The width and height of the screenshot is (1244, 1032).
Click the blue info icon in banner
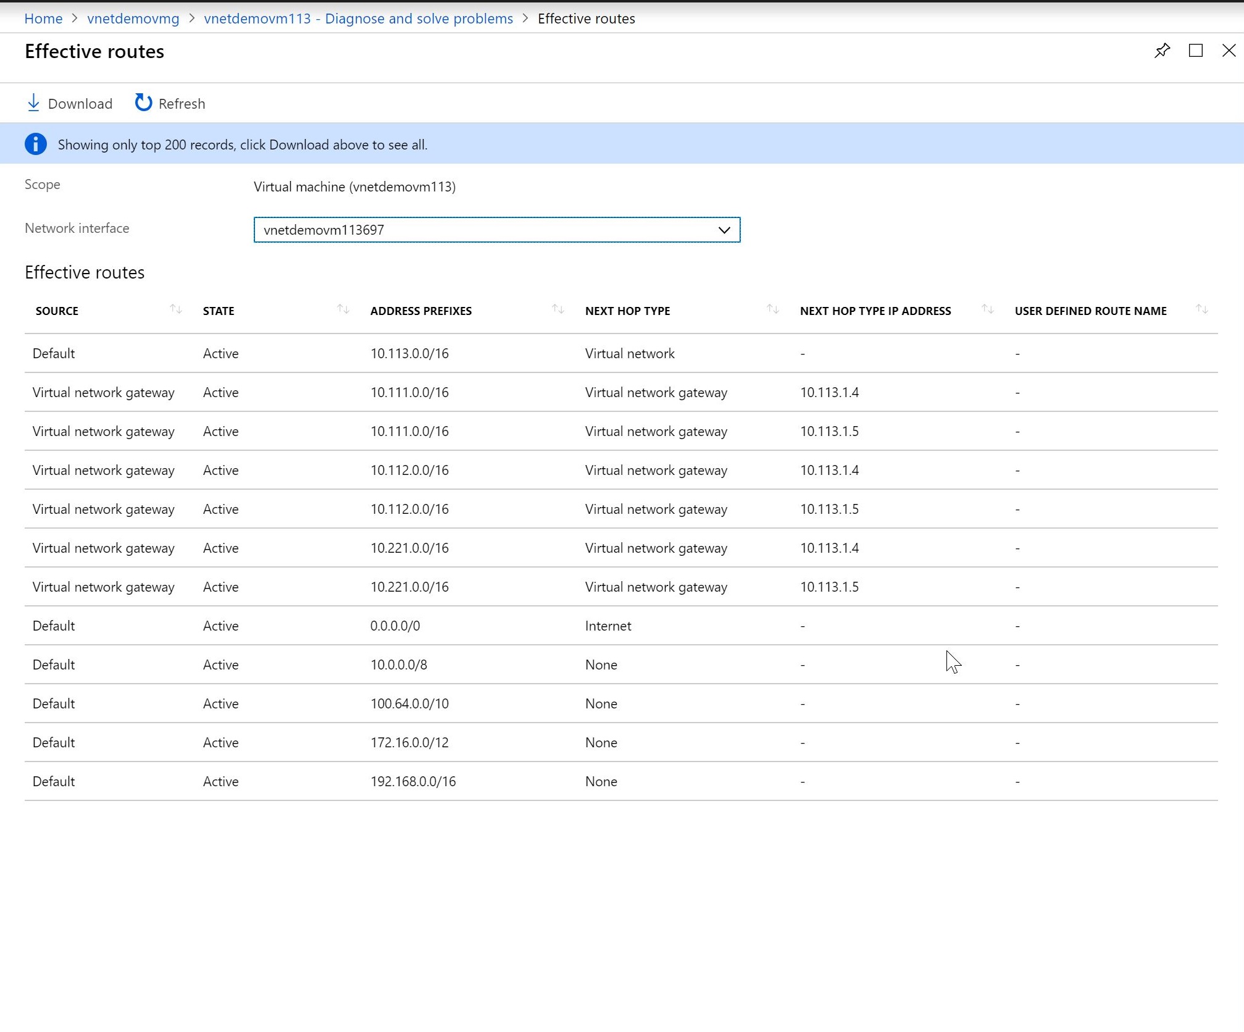click(x=36, y=144)
